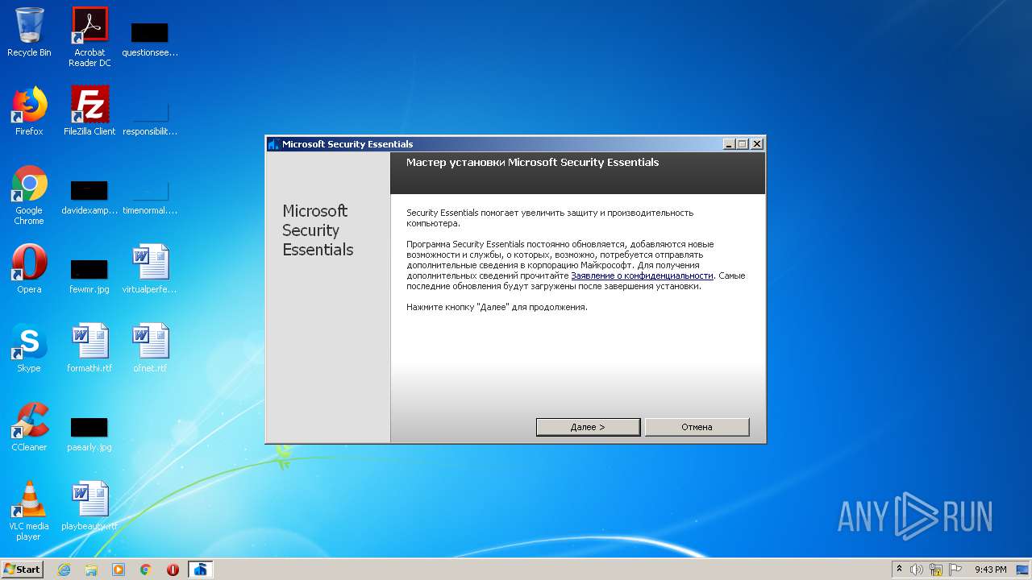Click the Далее > button
The height and width of the screenshot is (580, 1032).
pyautogui.click(x=588, y=427)
